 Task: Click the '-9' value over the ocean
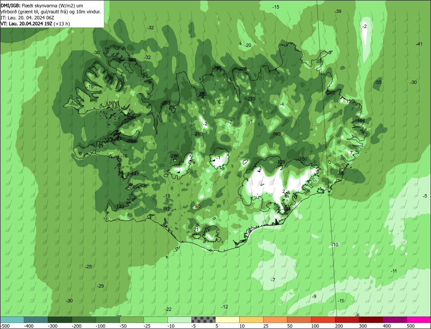coord(314,296)
